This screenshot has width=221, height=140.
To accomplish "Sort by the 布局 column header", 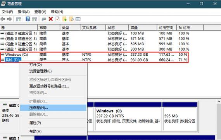I will tap(49, 28).
